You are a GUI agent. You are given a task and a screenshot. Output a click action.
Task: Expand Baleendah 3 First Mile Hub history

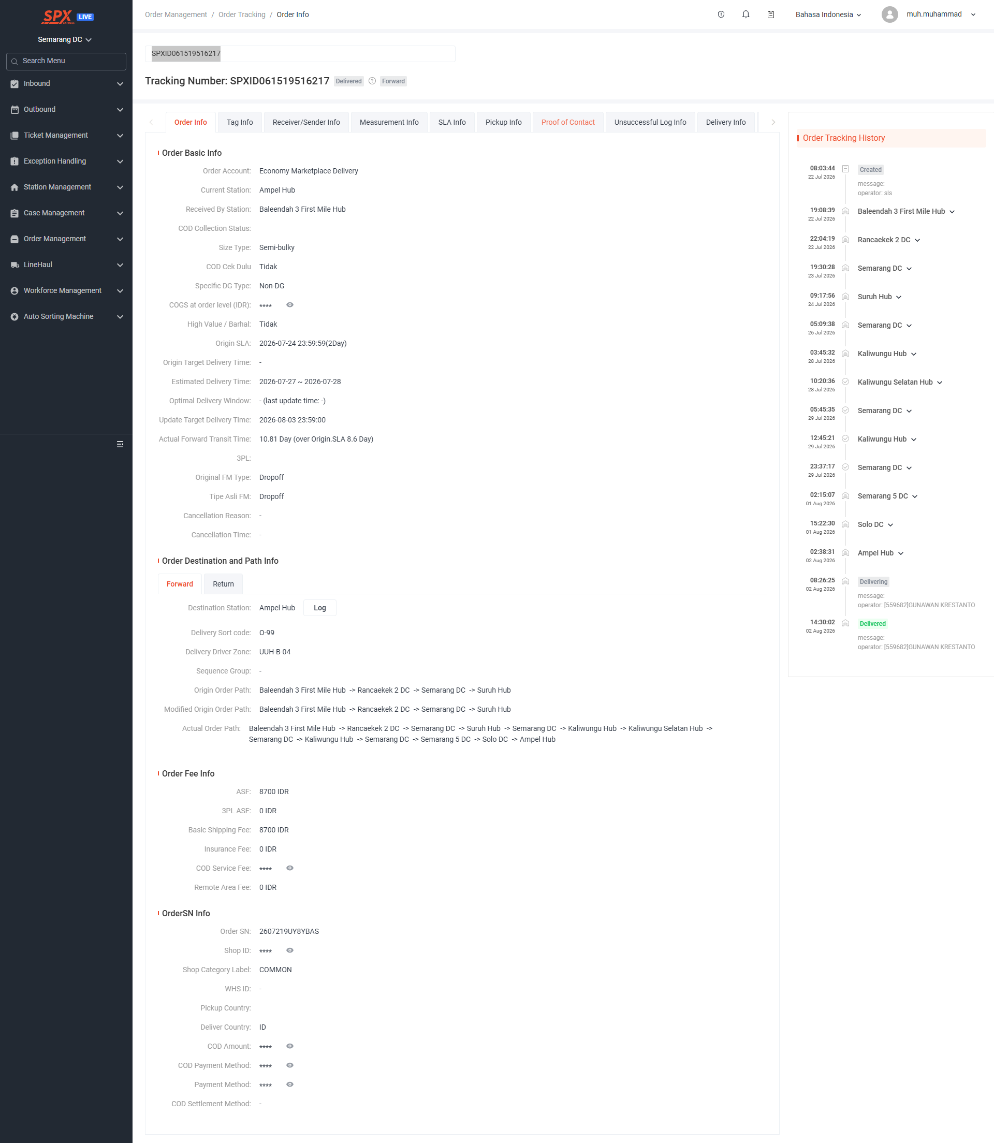coord(952,211)
